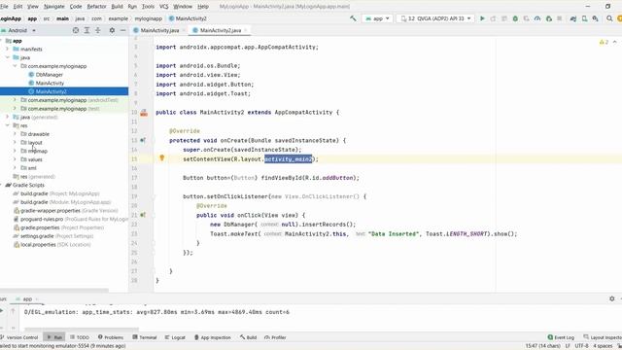The image size is (622, 350).
Task: Click the Attach Debugger icon in toolbar
Action: click(549, 18)
